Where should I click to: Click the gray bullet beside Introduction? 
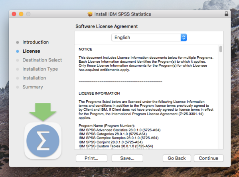[18, 42]
